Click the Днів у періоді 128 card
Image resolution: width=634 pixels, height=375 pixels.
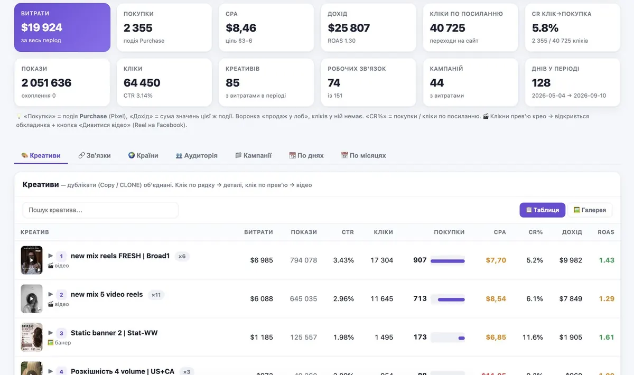coord(573,82)
